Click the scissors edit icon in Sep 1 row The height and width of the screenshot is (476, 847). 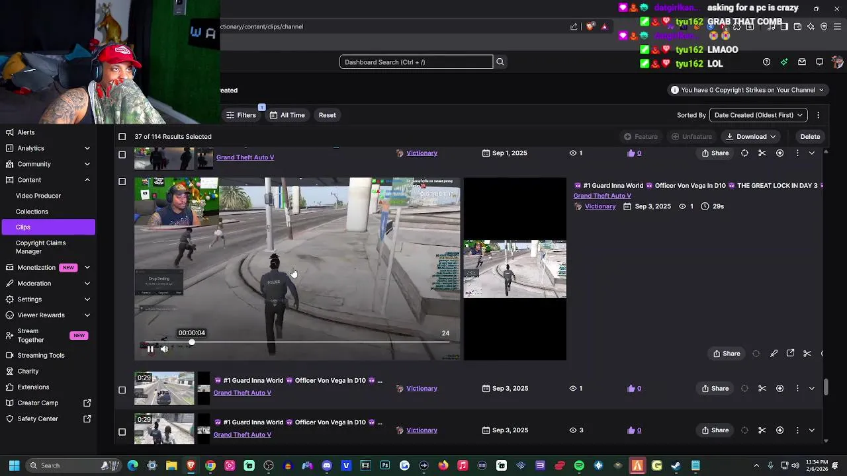point(762,153)
